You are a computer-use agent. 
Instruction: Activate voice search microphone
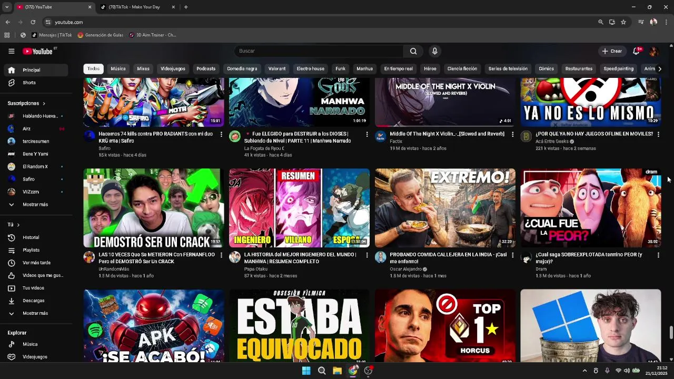click(x=434, y=51)
